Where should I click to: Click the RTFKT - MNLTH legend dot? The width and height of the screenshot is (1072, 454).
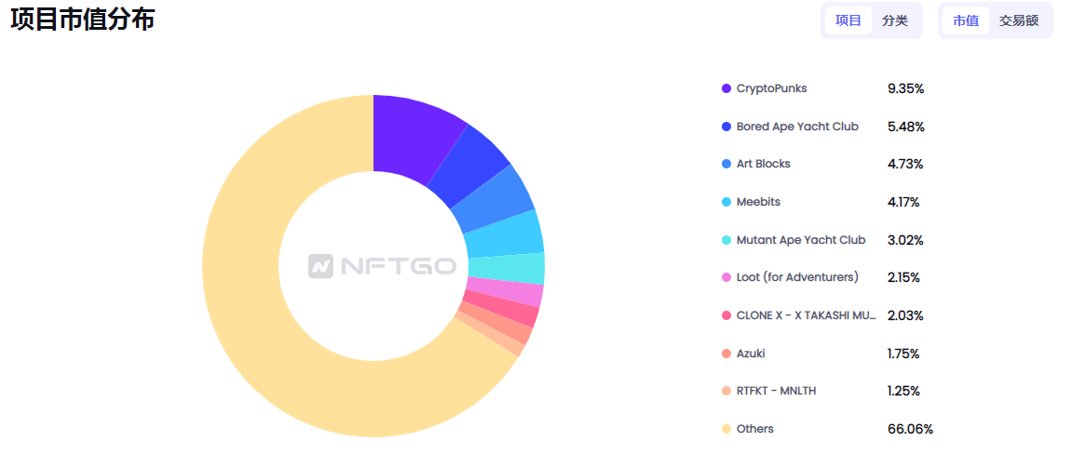[x=726, y=391]
